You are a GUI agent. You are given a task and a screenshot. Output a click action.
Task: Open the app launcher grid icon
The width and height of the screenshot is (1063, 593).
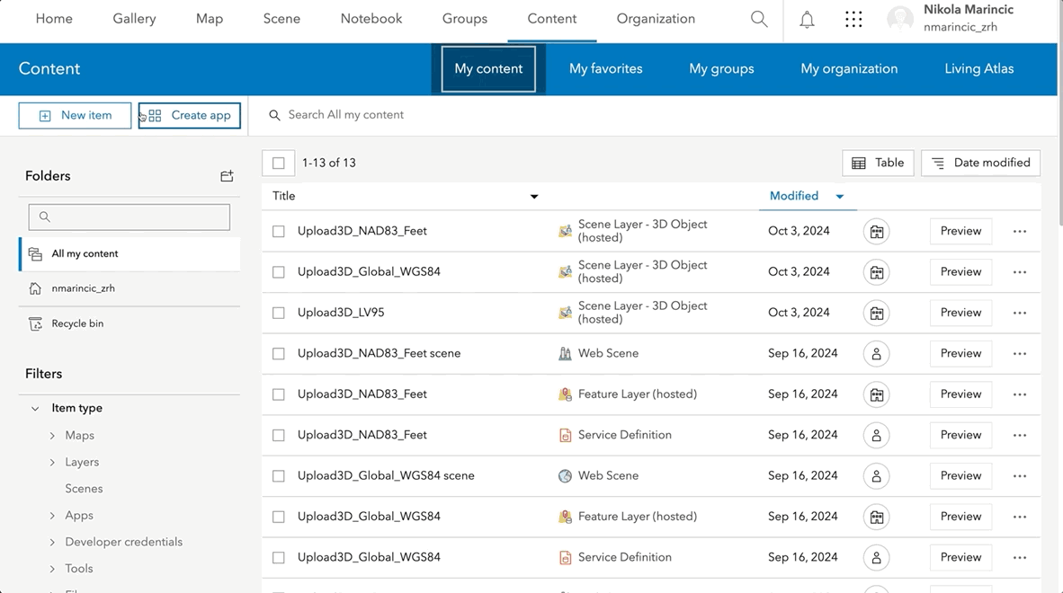853,20
